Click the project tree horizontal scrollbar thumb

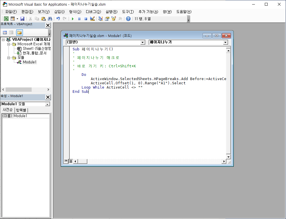(x=19, y=89)
